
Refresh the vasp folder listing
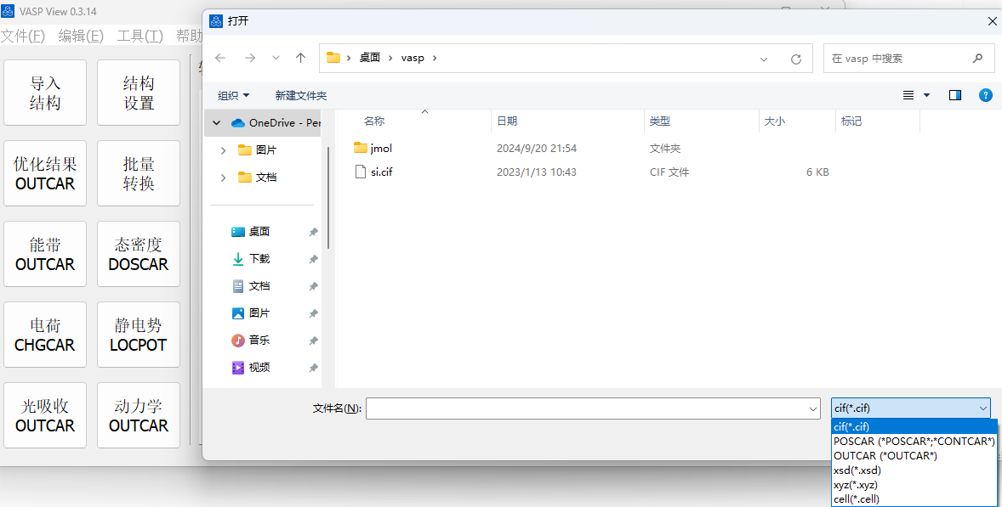[795, 59]
